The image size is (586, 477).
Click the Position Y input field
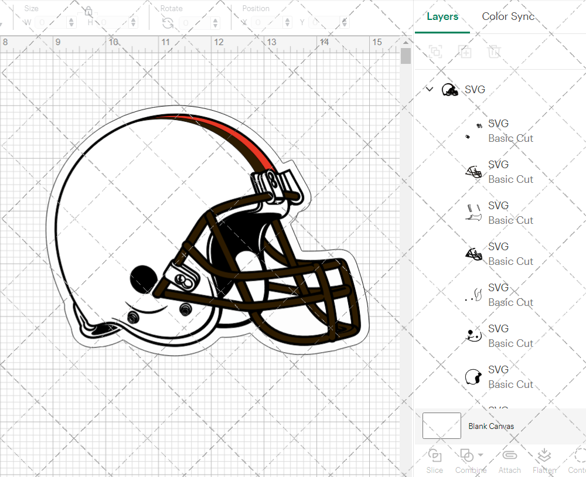coord(325,23)
